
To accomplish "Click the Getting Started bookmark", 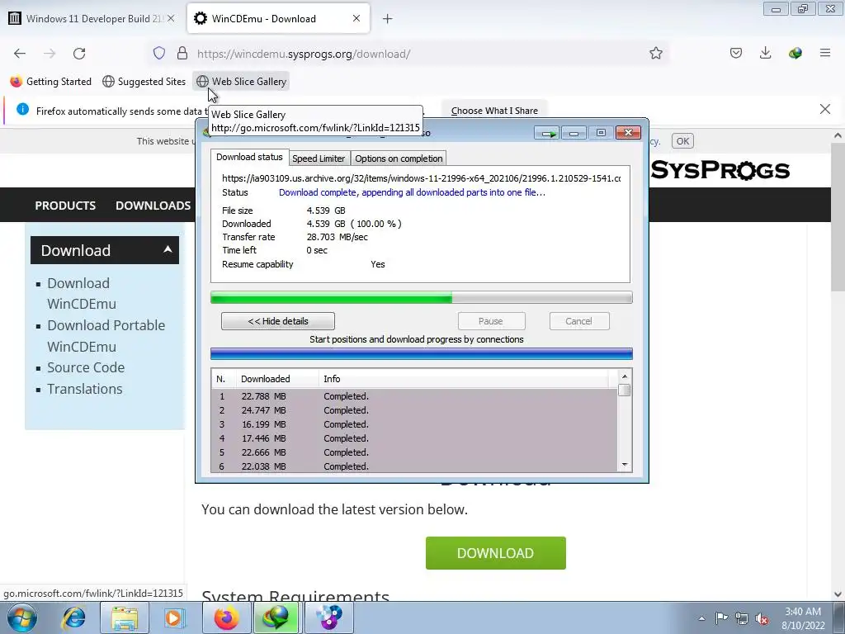I will pyautogui.click(x=50, y=82).
